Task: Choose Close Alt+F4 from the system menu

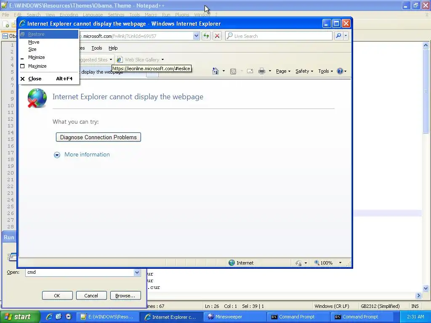Action: point(49,79)
